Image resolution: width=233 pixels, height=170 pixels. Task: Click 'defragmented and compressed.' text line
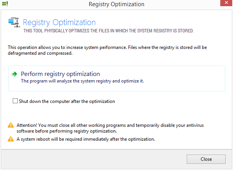pyautogui.click(x=40, y=54)
